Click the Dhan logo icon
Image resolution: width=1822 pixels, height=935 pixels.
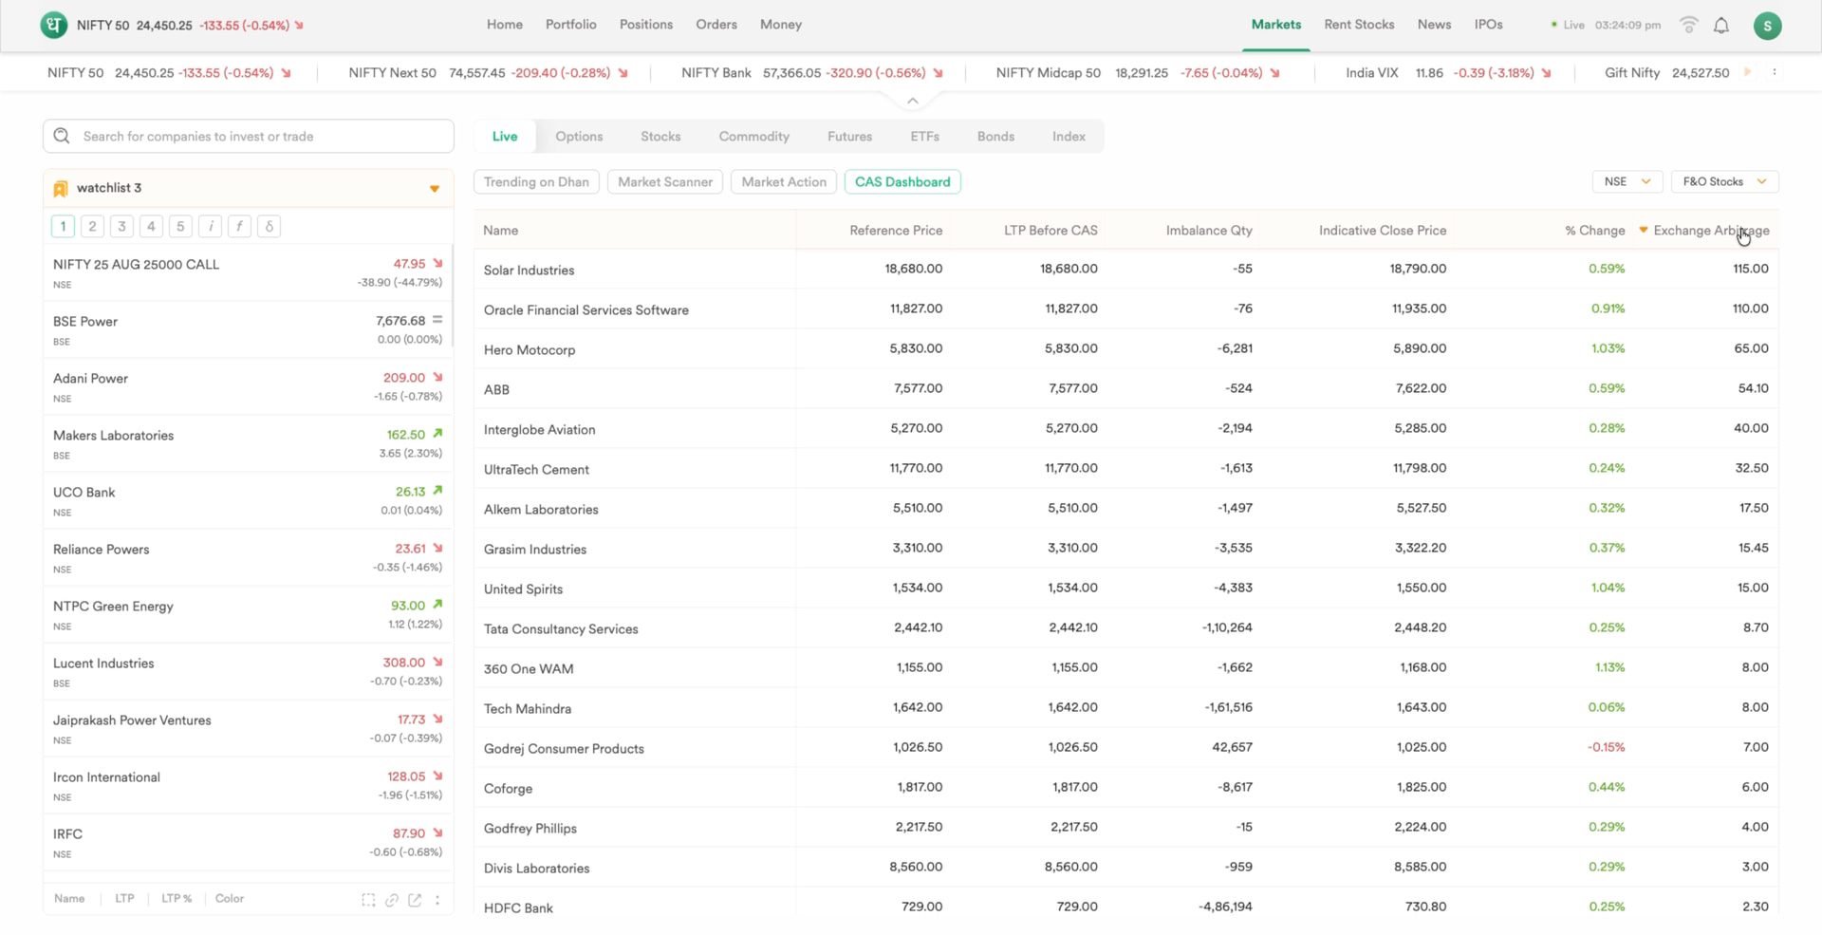point(54,25)
